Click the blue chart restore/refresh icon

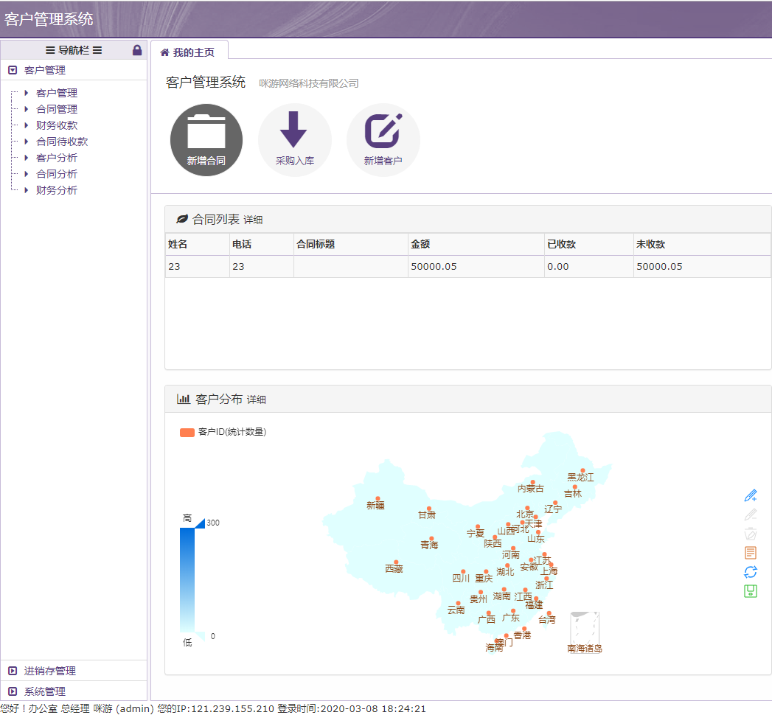(751, 572)
